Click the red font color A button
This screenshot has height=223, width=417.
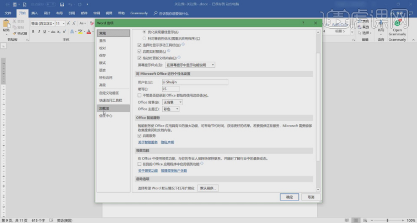point(89,31)
